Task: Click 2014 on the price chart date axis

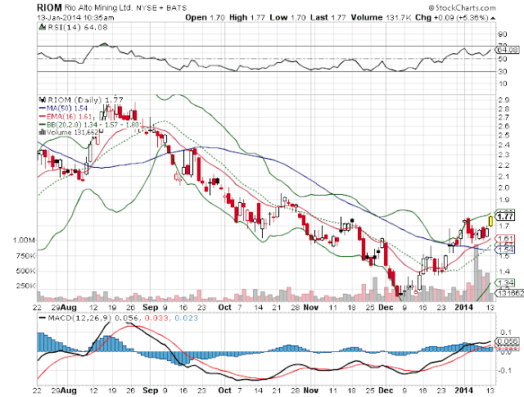Action: pos(464,307)
